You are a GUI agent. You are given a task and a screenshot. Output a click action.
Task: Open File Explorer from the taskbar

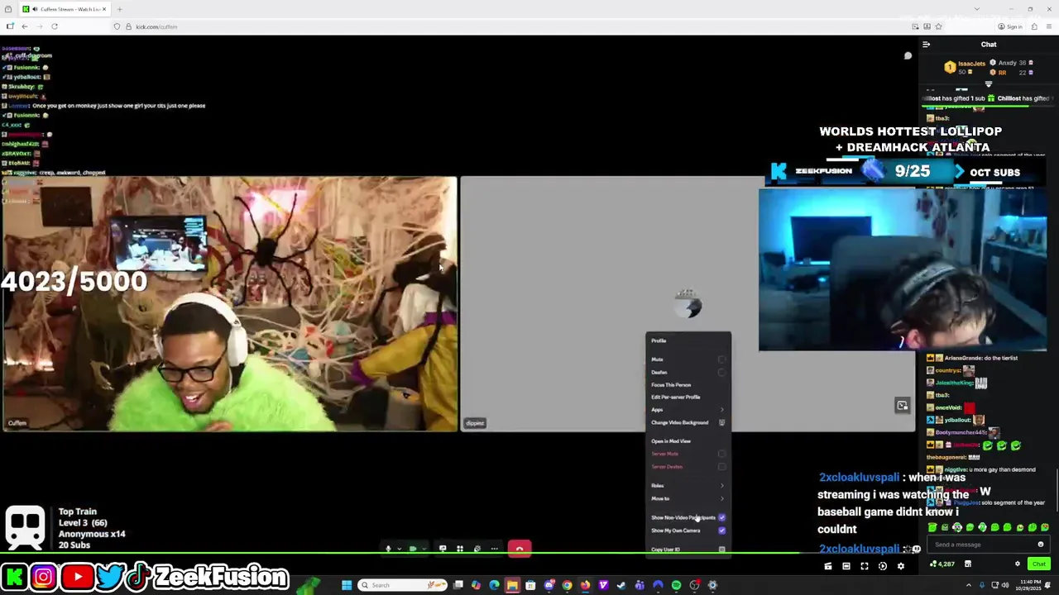(512, 585)
